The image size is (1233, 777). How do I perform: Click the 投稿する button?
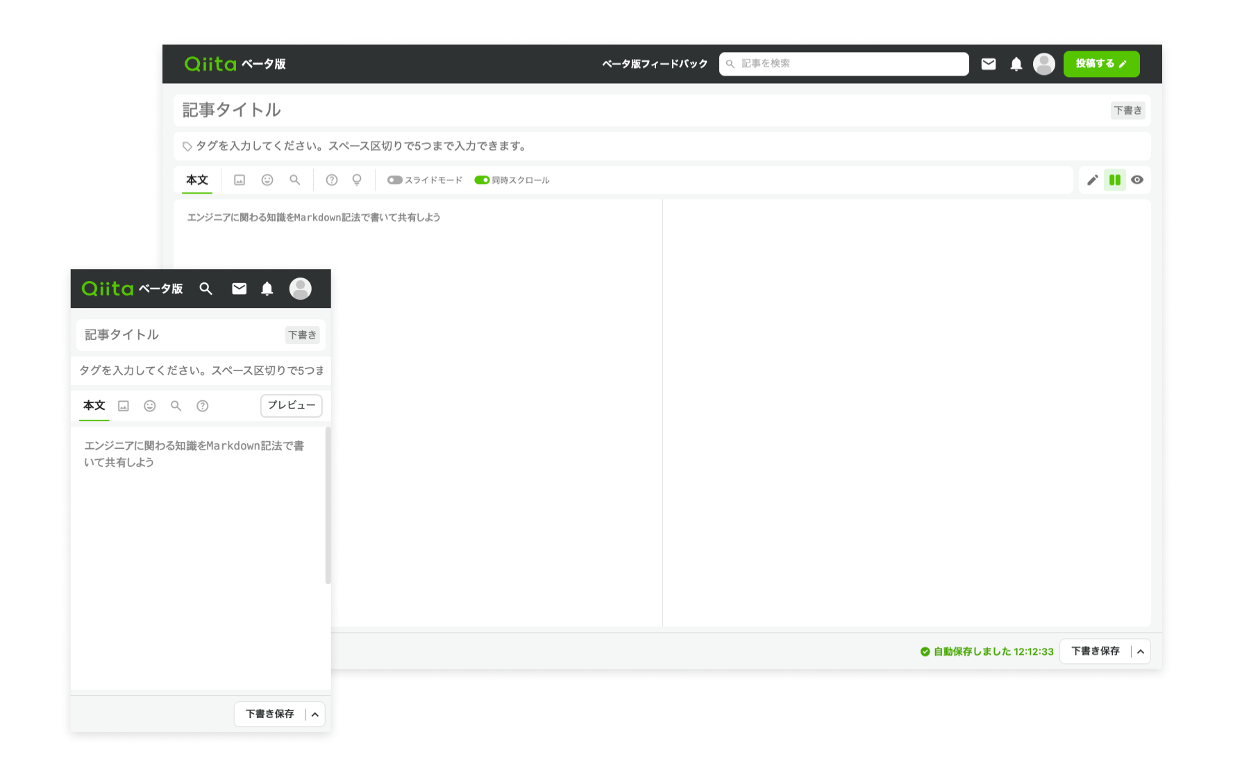1101,64
